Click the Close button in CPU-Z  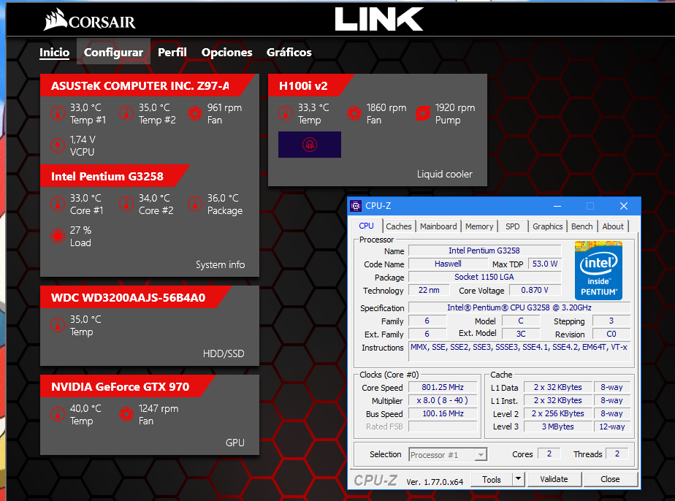pyautogui.click(x=610, y=479)
